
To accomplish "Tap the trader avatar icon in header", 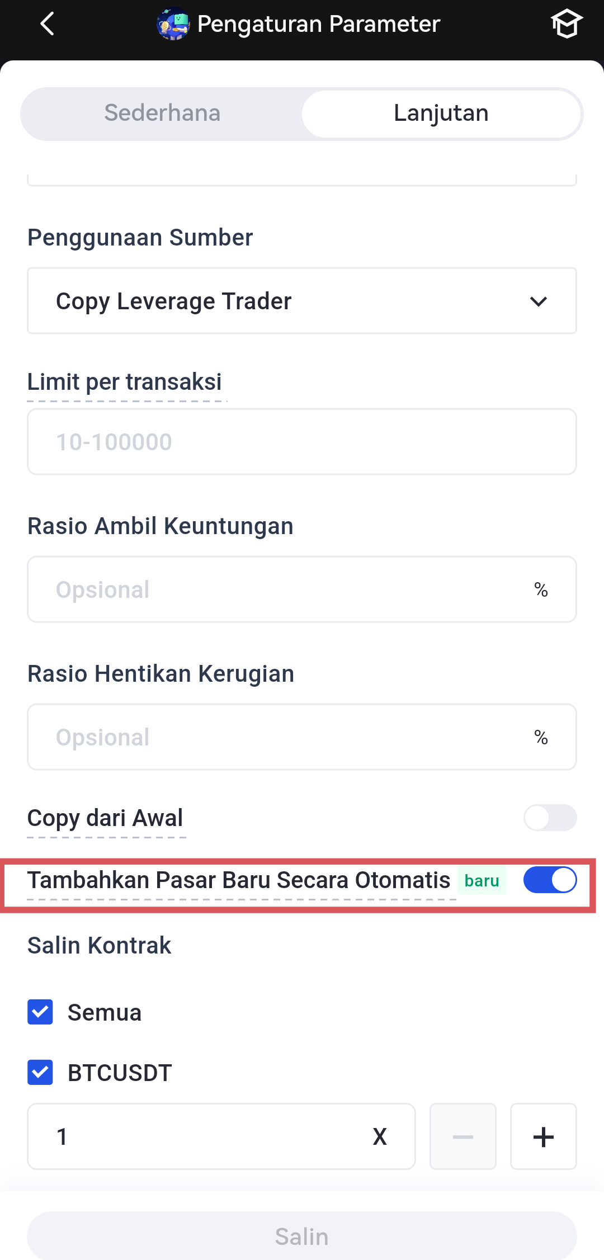I will 173,24.
